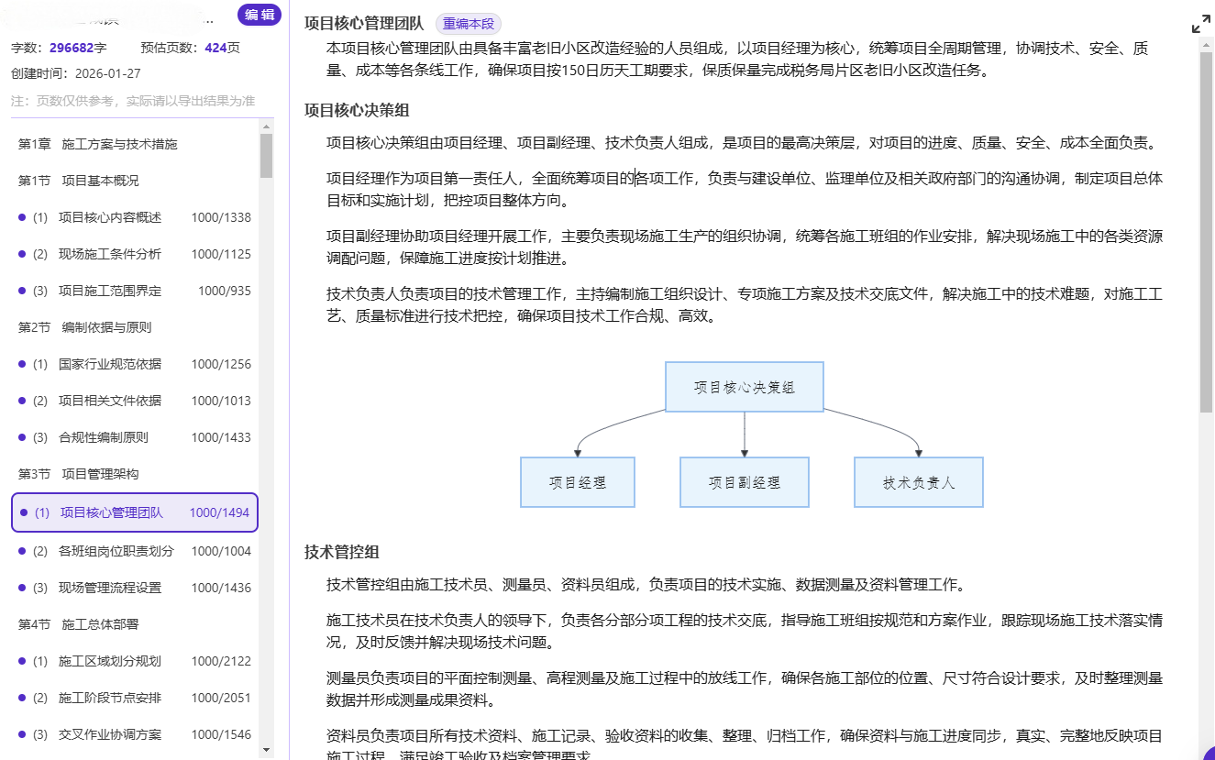
Task: Click the estimated pages 424 value
Action: tap(216, 48)
